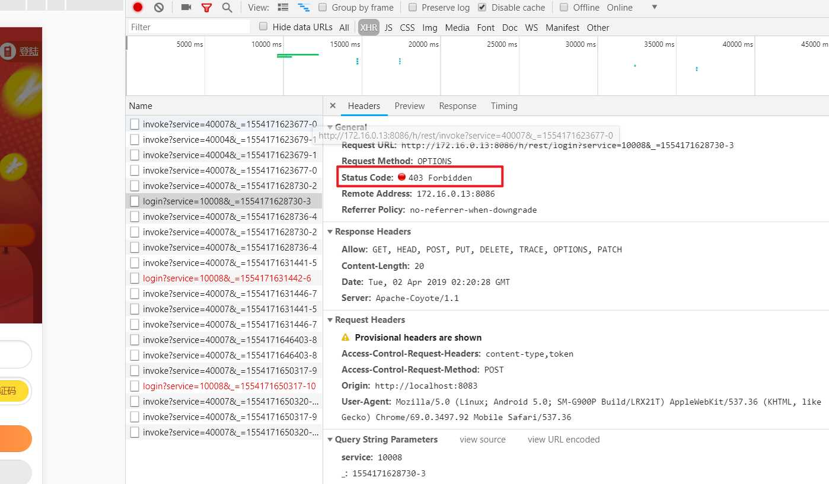Screen dimensions: 829x484
Task: Toggle the red filter funnel icon
Action: pyautogui.click(x=206, y=8)
